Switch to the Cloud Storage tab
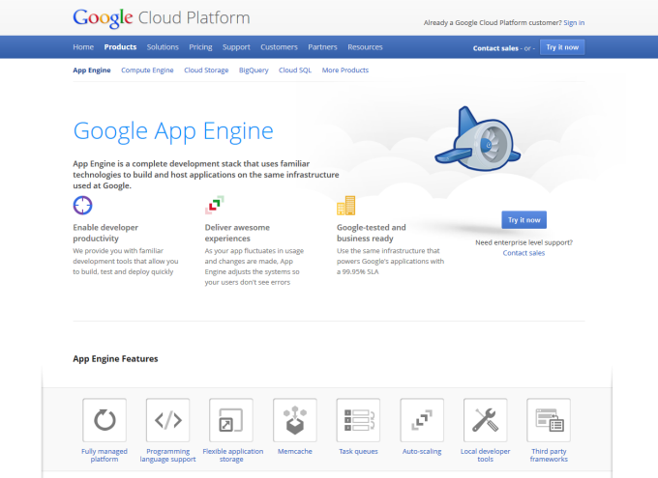This screenshot has height=478, width=658. 206,70
